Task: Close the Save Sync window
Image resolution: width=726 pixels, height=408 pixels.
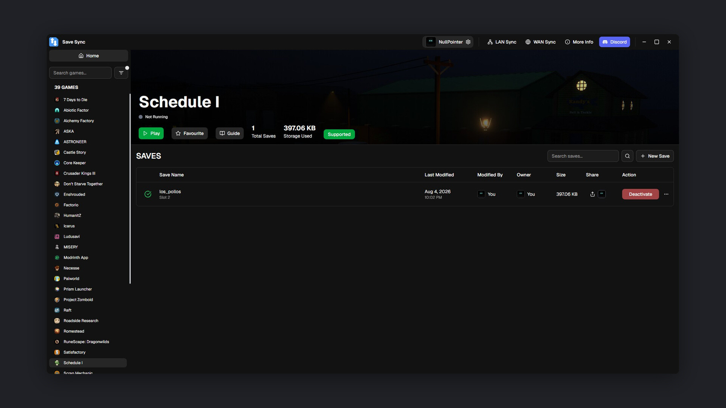Action: [x=669, y=42]
